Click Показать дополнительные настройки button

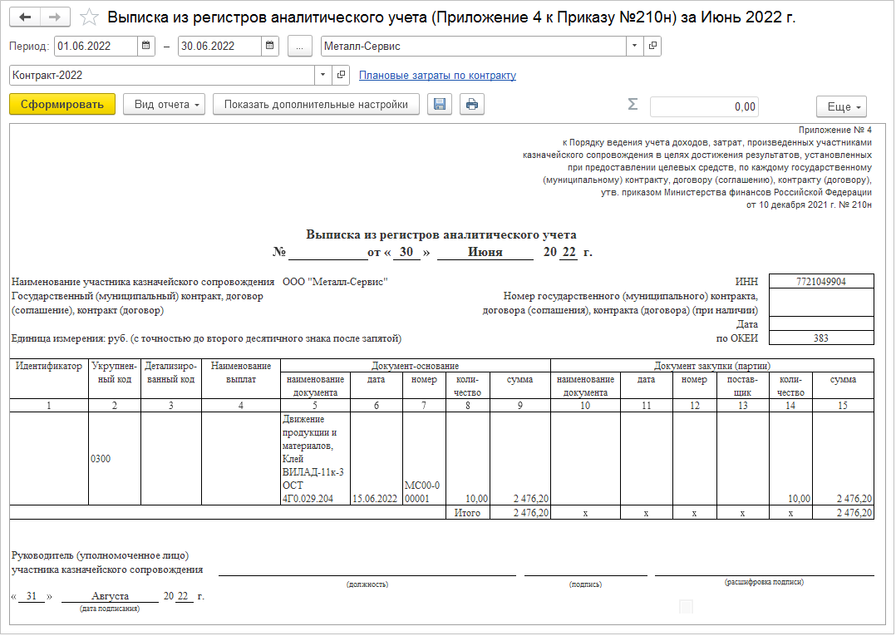click(316, 104)
